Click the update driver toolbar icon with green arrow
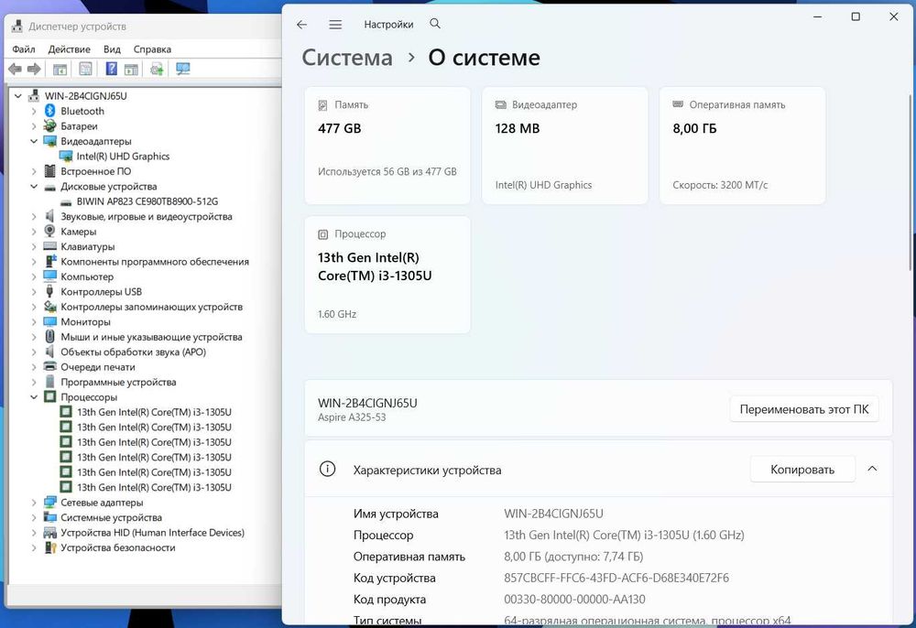The height and width of the screenshot is (628, 916). coord(157,70)
